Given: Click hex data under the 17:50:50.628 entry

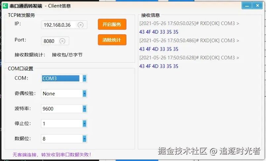Looking at the screenshot, I should [159, 66].
